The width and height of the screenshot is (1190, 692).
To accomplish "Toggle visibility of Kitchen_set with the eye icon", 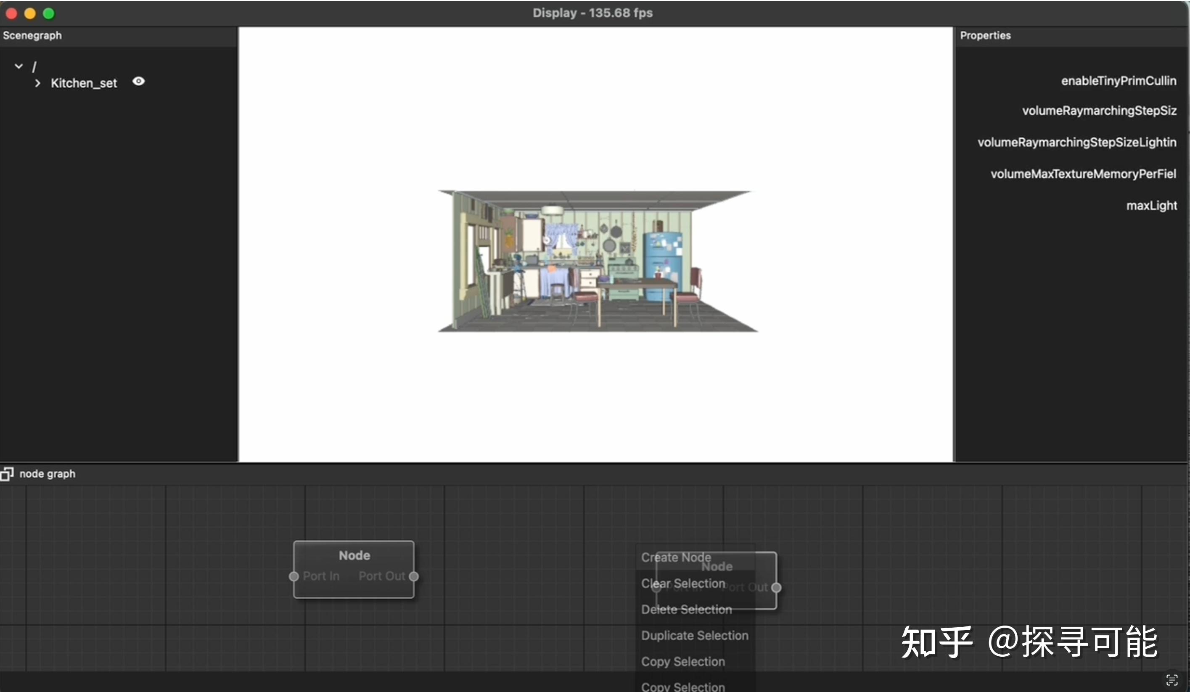I will pyautogui.click(x=139, y=81).
